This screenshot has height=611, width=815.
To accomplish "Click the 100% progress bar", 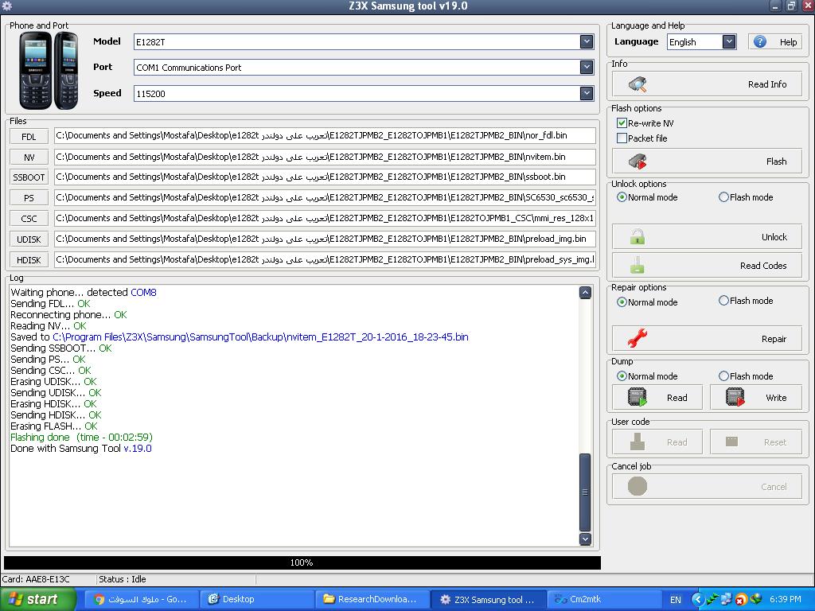I will click(302, 562).
